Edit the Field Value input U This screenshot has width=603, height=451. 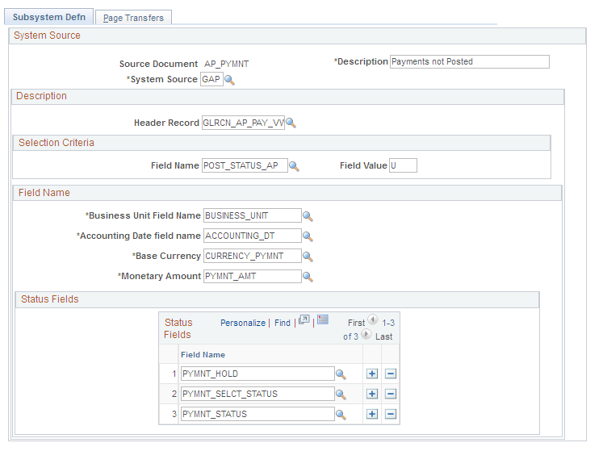403,165
